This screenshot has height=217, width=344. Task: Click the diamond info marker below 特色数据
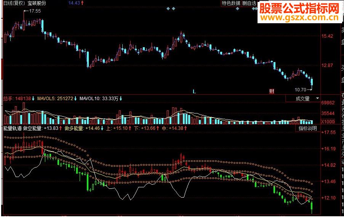237,9
